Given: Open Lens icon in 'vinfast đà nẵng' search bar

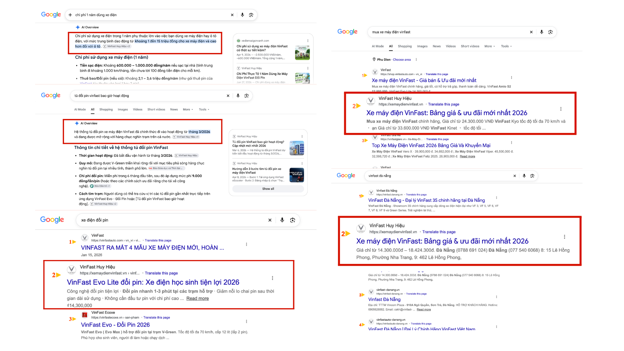Looking at the screenshot, I should tap(532, 176).
